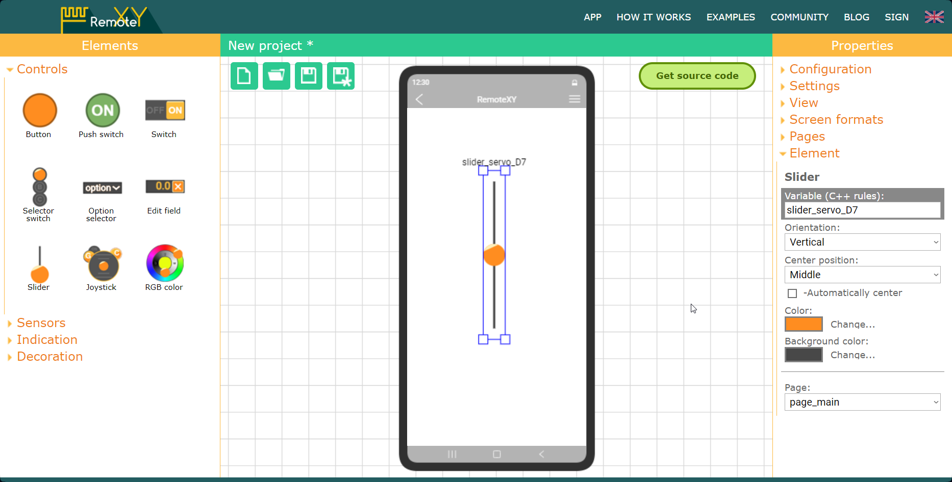Open the Center position dropdown
Screen dimensions: 952x482
[862, 275]
